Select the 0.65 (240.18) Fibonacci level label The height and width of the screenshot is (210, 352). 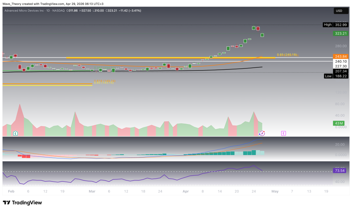pyautogui.click(x=287, y=55)
